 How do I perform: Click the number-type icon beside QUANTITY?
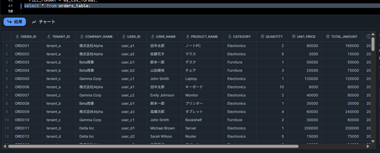[262, 37]
